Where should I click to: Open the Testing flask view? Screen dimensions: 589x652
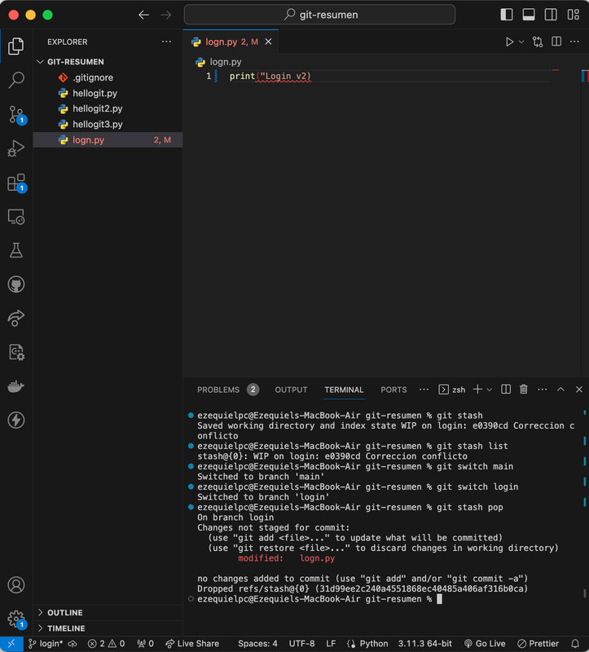click(15, 250)
